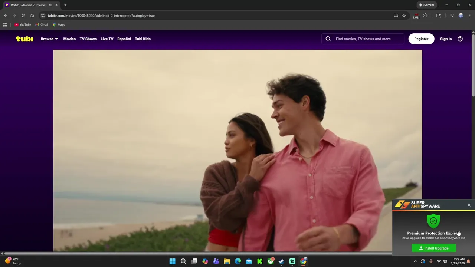Image resolution: width=475 pixels, height=267 pixels.
Task: Open the Gmail bookmark
Action: 42,25
